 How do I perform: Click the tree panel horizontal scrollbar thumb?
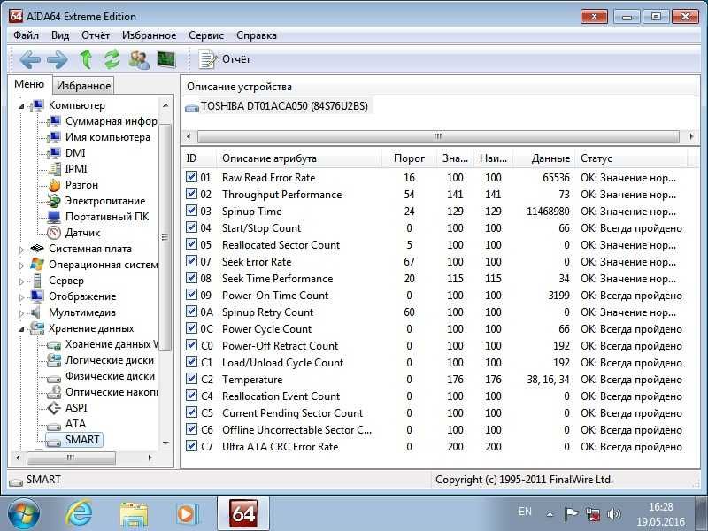click(x=71, y=458)
